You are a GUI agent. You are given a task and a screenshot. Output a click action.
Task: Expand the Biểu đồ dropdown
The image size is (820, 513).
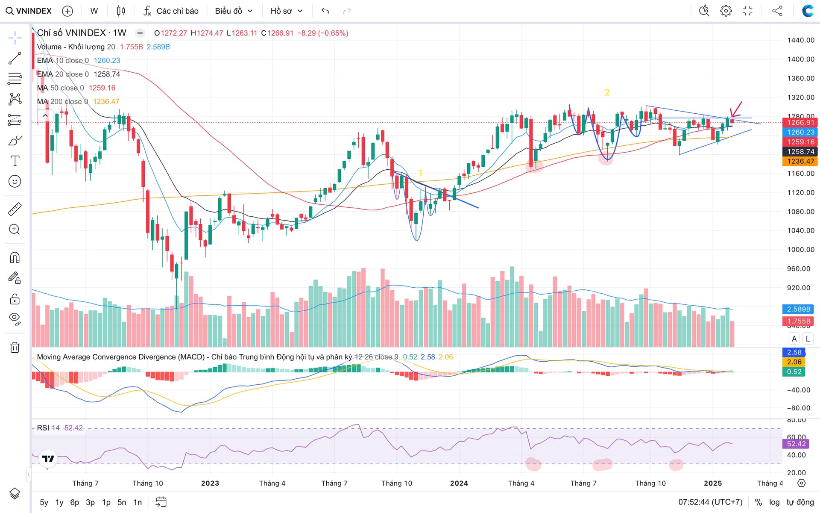(x=234, y=11)
